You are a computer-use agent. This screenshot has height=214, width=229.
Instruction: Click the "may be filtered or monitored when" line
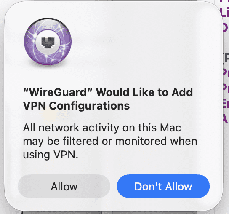pyautogui.click(x=110, y=142)
